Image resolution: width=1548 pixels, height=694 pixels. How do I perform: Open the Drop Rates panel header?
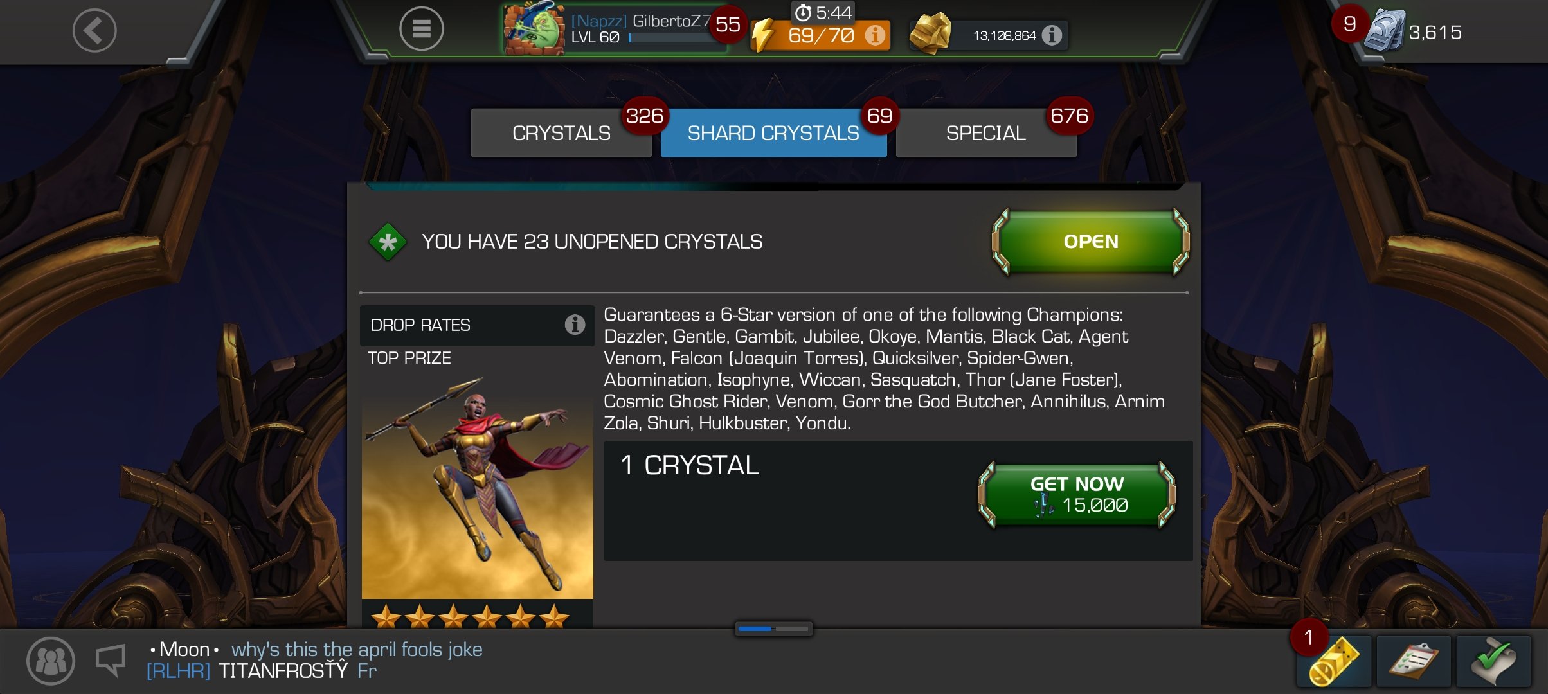click(x=477, y=325)
